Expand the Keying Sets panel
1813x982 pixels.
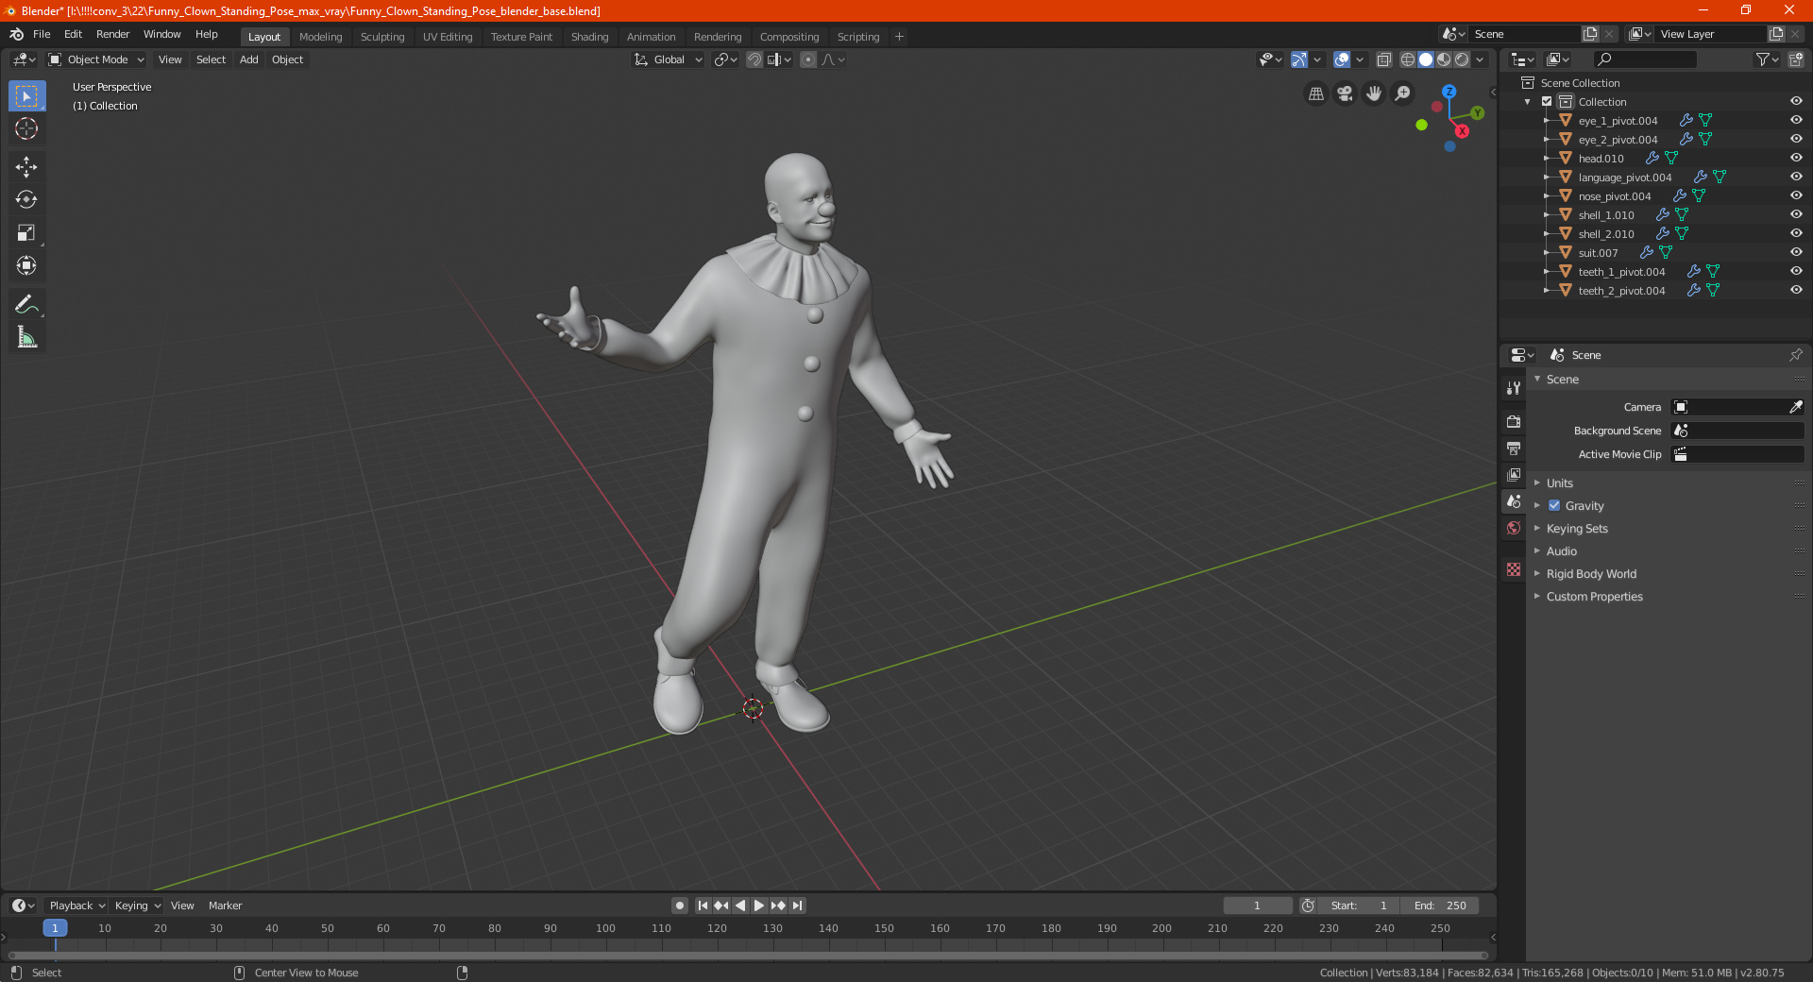(x=1576, y=528)
